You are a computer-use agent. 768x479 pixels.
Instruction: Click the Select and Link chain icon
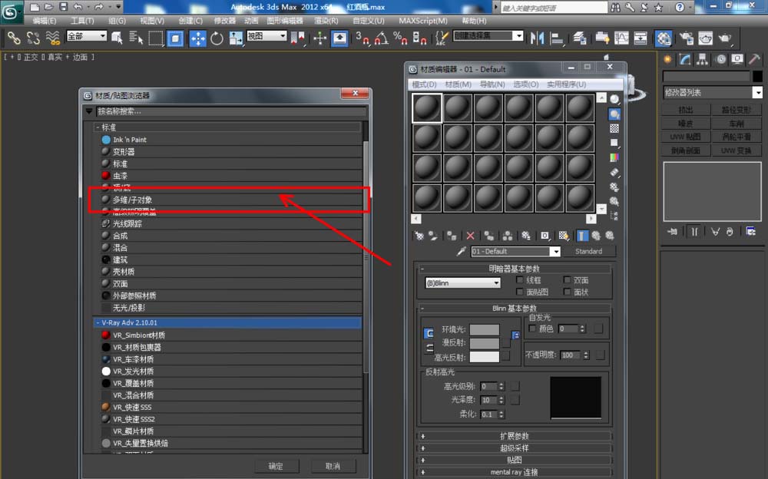[x=14, y=38]
